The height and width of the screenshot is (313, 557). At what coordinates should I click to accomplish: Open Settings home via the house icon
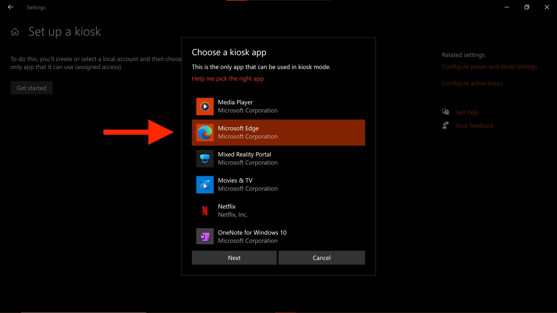pyautogui.click(x=15, y=32)
